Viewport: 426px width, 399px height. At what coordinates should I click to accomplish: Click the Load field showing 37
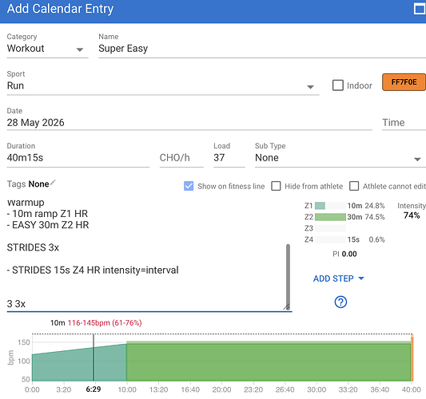click(x=229, y=158)
